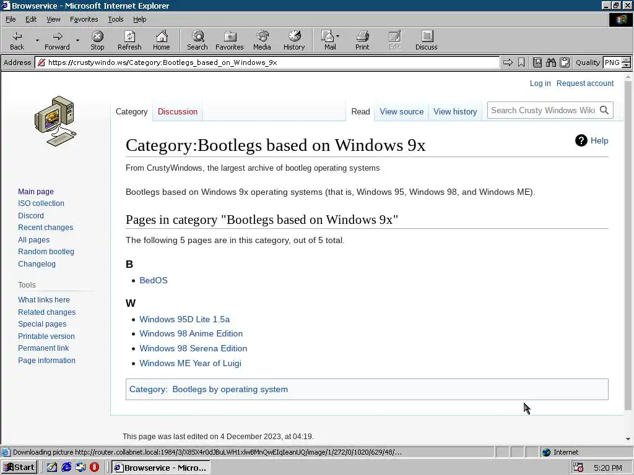Open the Discuss toolbar button
The height and width of the screenshot is (475, 634).
(x=426, y=40)
